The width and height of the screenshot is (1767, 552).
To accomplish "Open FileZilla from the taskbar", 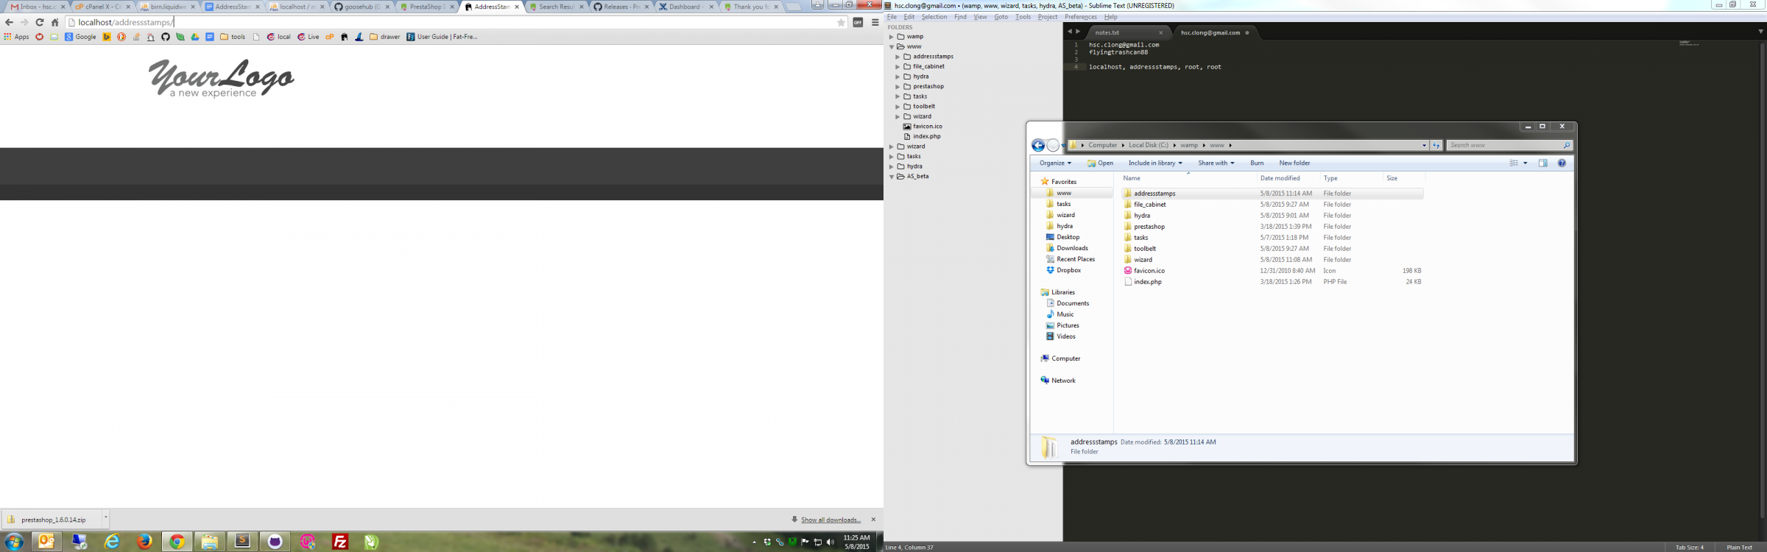I will coord(340,542).
